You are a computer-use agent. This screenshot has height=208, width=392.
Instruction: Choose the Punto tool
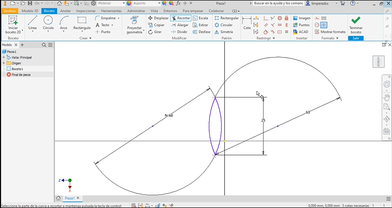tap(103, 32)
